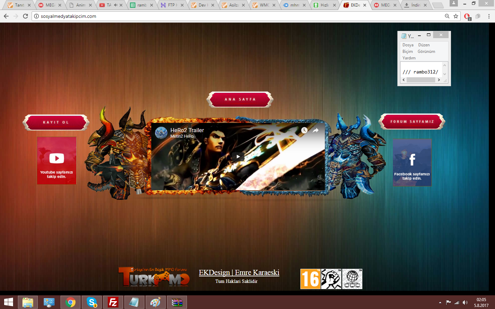Click the Notepad scroll left arrow
The height and width of the screenshot is (309, 495).
pyautogui.click(x=404, y=80)
